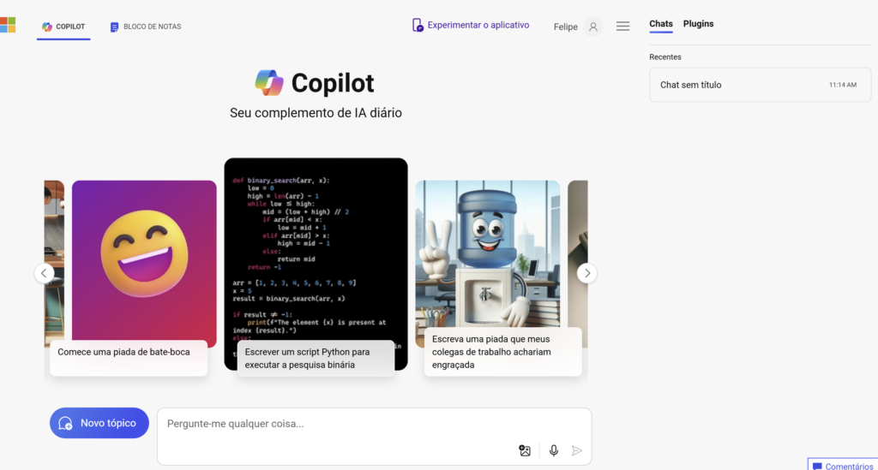Screen dimensions: 878x470
Task: Choose Escrever um script Python suggestion
Action: tap(316, 358)
